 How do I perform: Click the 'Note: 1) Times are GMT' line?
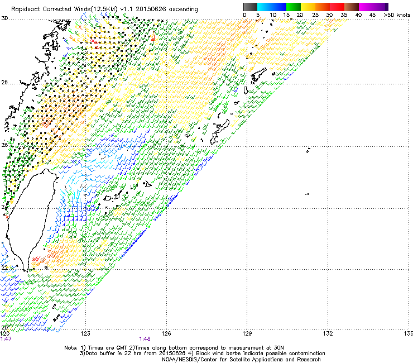pyautogui.click(x=174, y=348)
